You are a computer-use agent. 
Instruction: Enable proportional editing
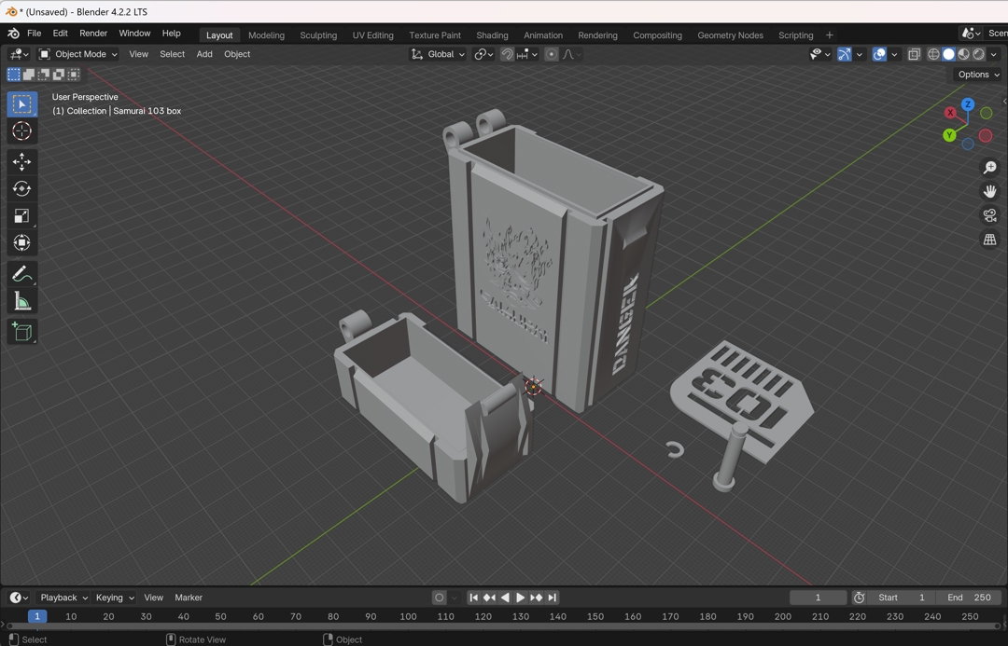coord(552,54)
